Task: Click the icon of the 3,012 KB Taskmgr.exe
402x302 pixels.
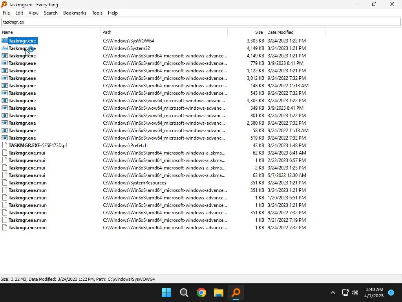Action: (x=5, y=78)
